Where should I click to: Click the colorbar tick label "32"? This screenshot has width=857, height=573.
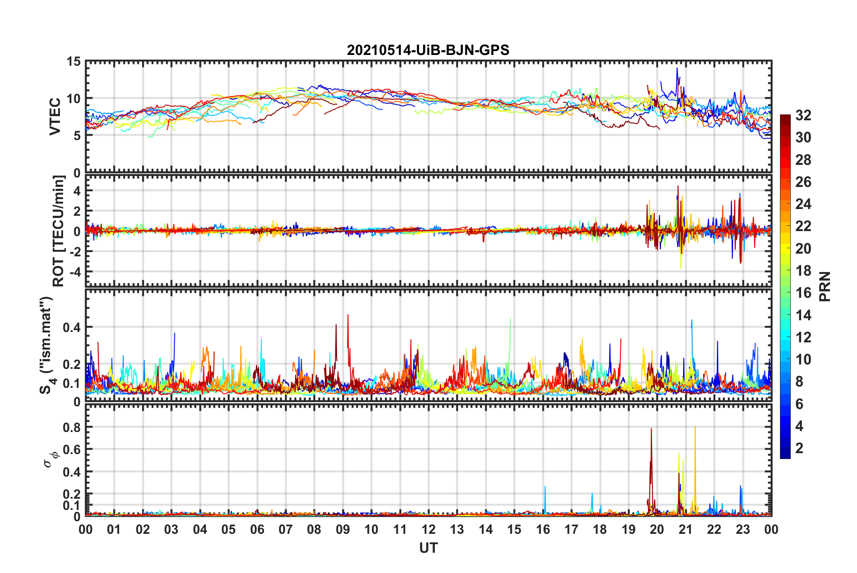tap(803, 115)
